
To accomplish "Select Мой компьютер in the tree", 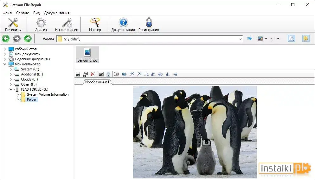I will coord(28,64).
